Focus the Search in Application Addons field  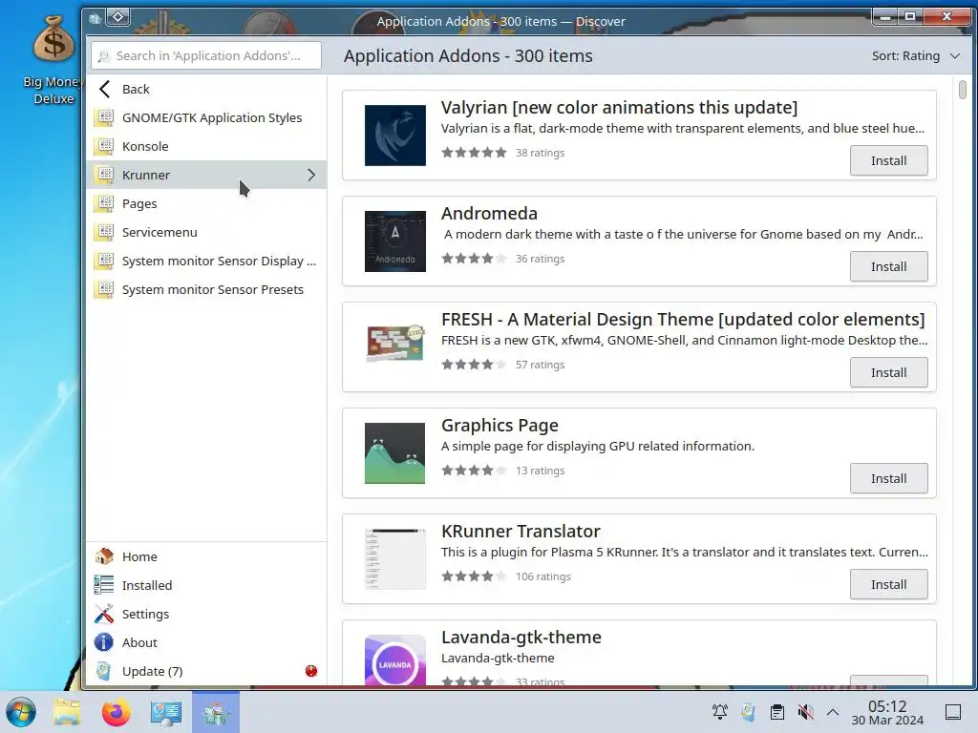(206, 55)
